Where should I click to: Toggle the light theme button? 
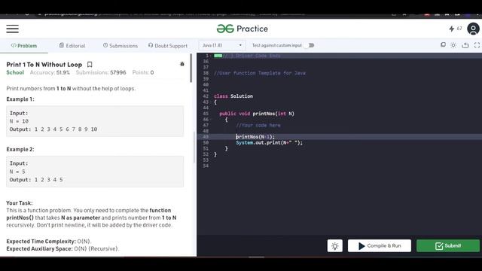(x=334, y=246)
